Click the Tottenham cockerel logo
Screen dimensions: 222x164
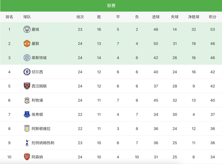(27, 143)
